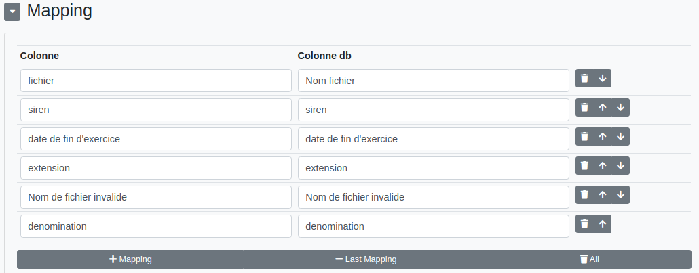Move the denomination row up
This screenshot has width=699, height=273.
click(603, 224)
